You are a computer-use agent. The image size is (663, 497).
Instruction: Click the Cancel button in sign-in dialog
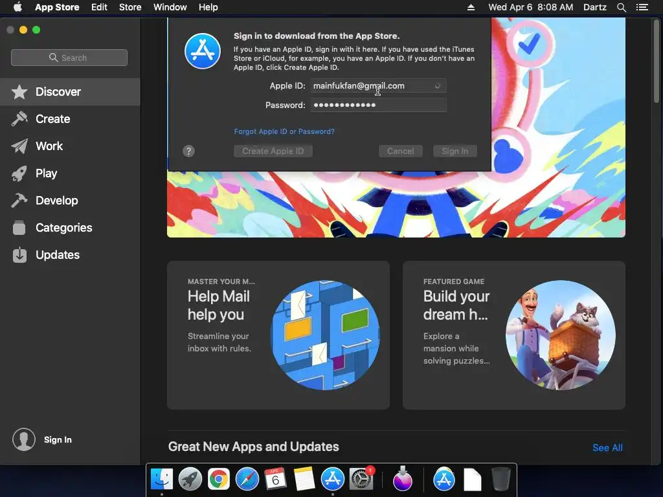(x=400, y=151)
